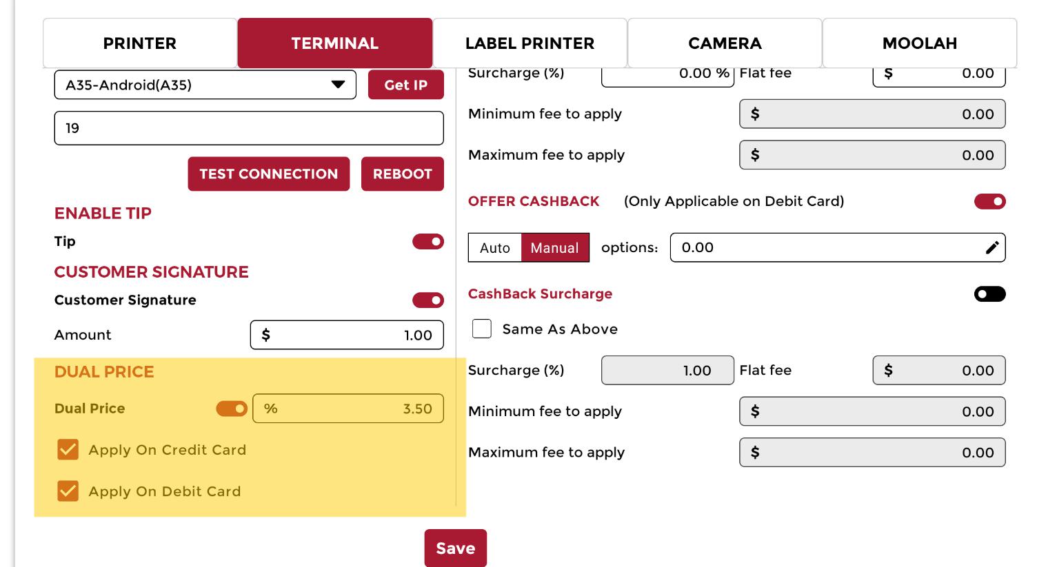1037x567 pixels.
Task: Check the Same As Above box
Action: point(482,329)
